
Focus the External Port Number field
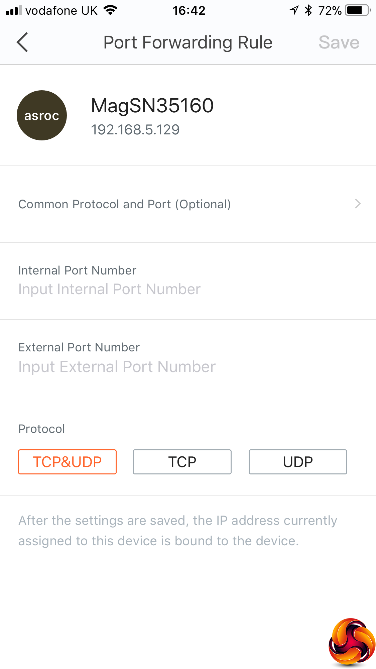117,367
